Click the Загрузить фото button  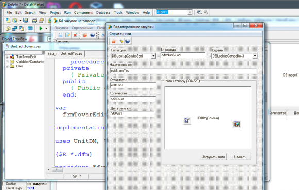[x=213, y=157]
